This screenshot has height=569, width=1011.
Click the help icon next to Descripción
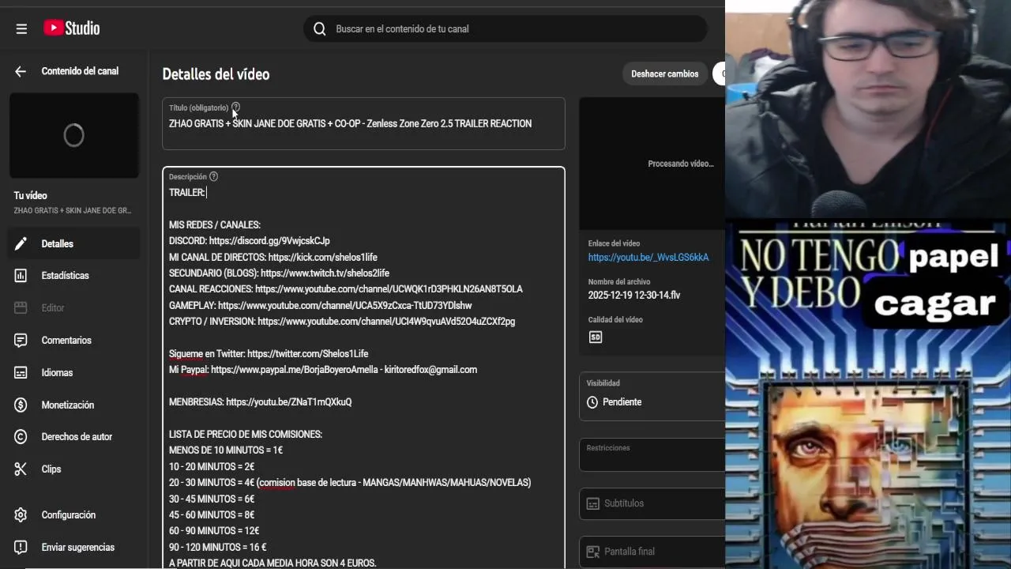pos(213,176)
